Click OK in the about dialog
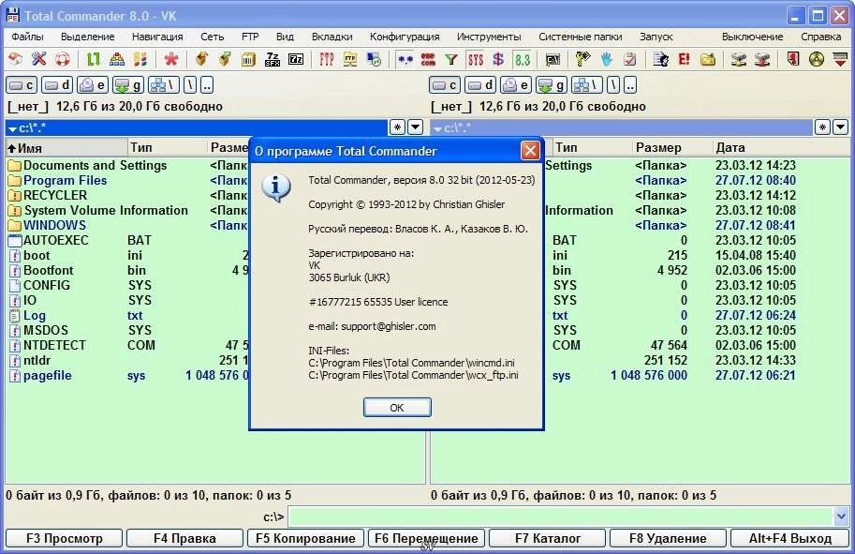The image size is (855, 554). pyautogui.click(x=397, y=407)
